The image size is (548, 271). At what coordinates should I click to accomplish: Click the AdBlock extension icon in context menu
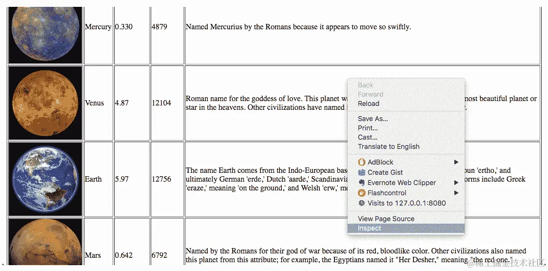(x=361, y=162)
